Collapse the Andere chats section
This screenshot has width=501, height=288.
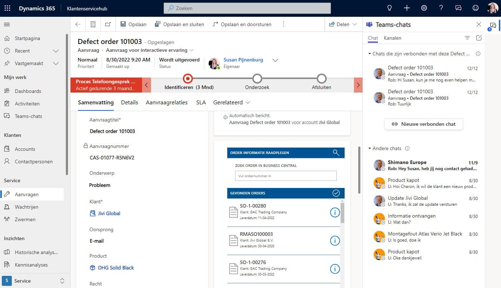(x=370, y=148)
